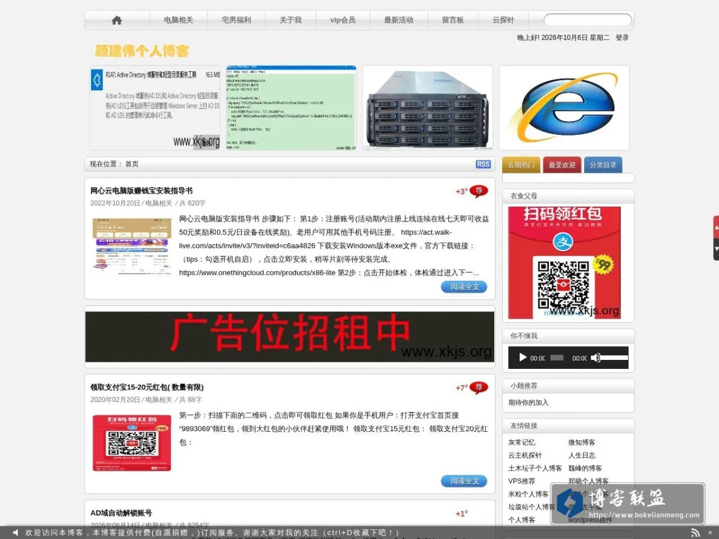The width and height of the screenshot is (719, 539).
Task: Seek the audio player progress bar
Action: 557,358
